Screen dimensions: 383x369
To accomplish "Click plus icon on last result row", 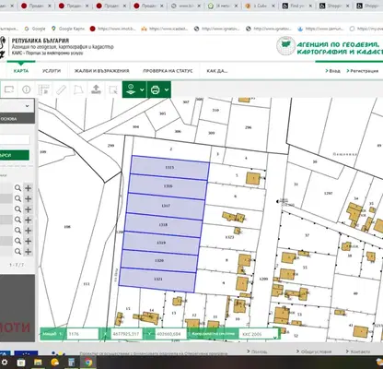I will pyautogui.click(x=28, y=252).
